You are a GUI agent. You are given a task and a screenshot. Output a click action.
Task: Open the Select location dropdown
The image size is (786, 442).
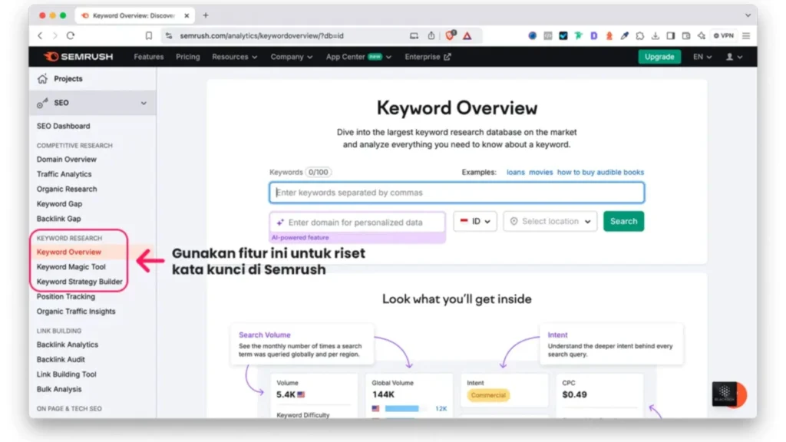coord(550,221)
